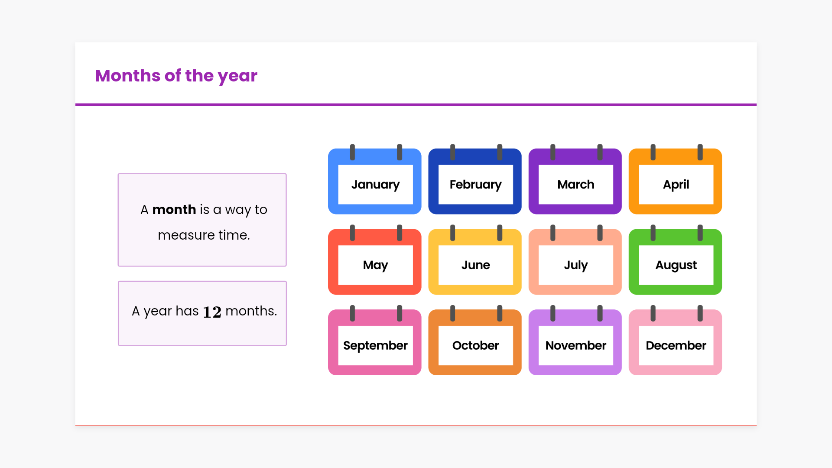Click the word 'September' label
Screen dimensions: 832x468
(x=375, y=346)
